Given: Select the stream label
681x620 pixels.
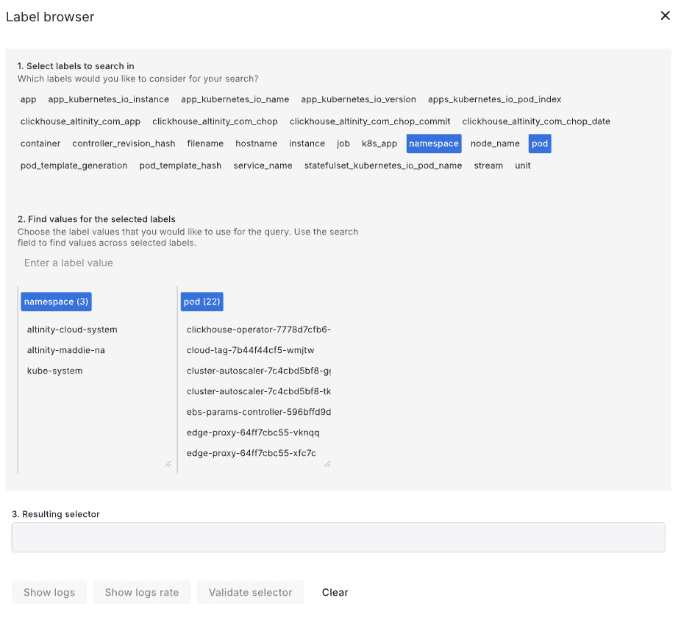Looking at the screenshot, I should (488, 165).
